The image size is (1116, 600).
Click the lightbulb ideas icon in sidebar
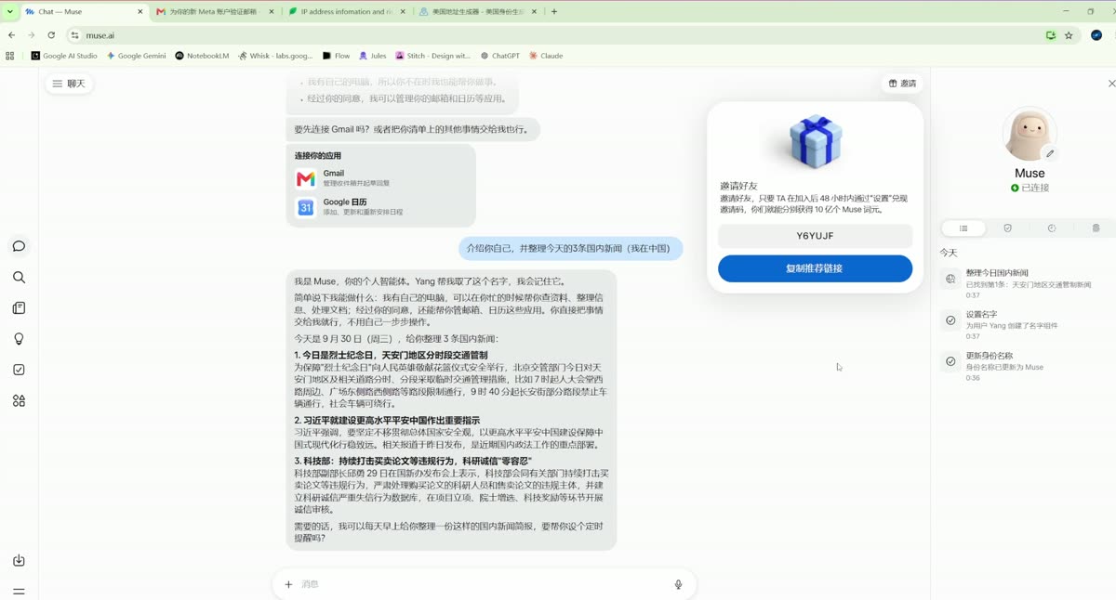tap(19, 339)
